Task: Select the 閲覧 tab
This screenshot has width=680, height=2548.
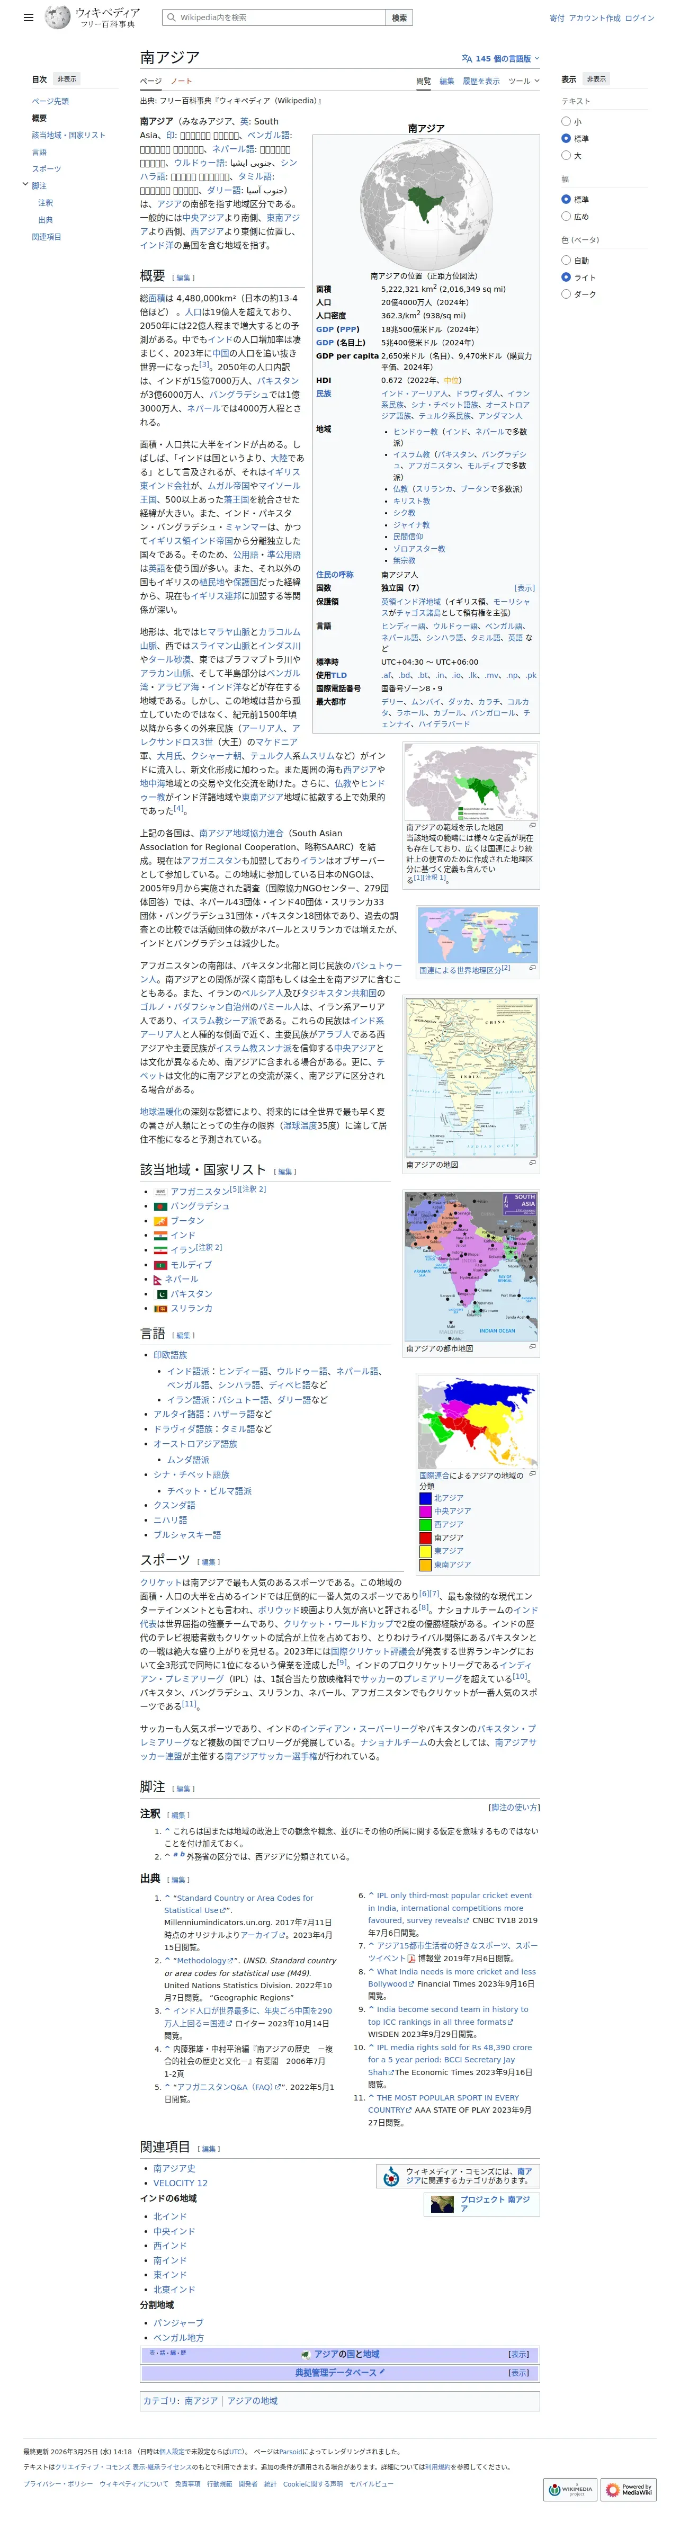Action: [423, 81]
